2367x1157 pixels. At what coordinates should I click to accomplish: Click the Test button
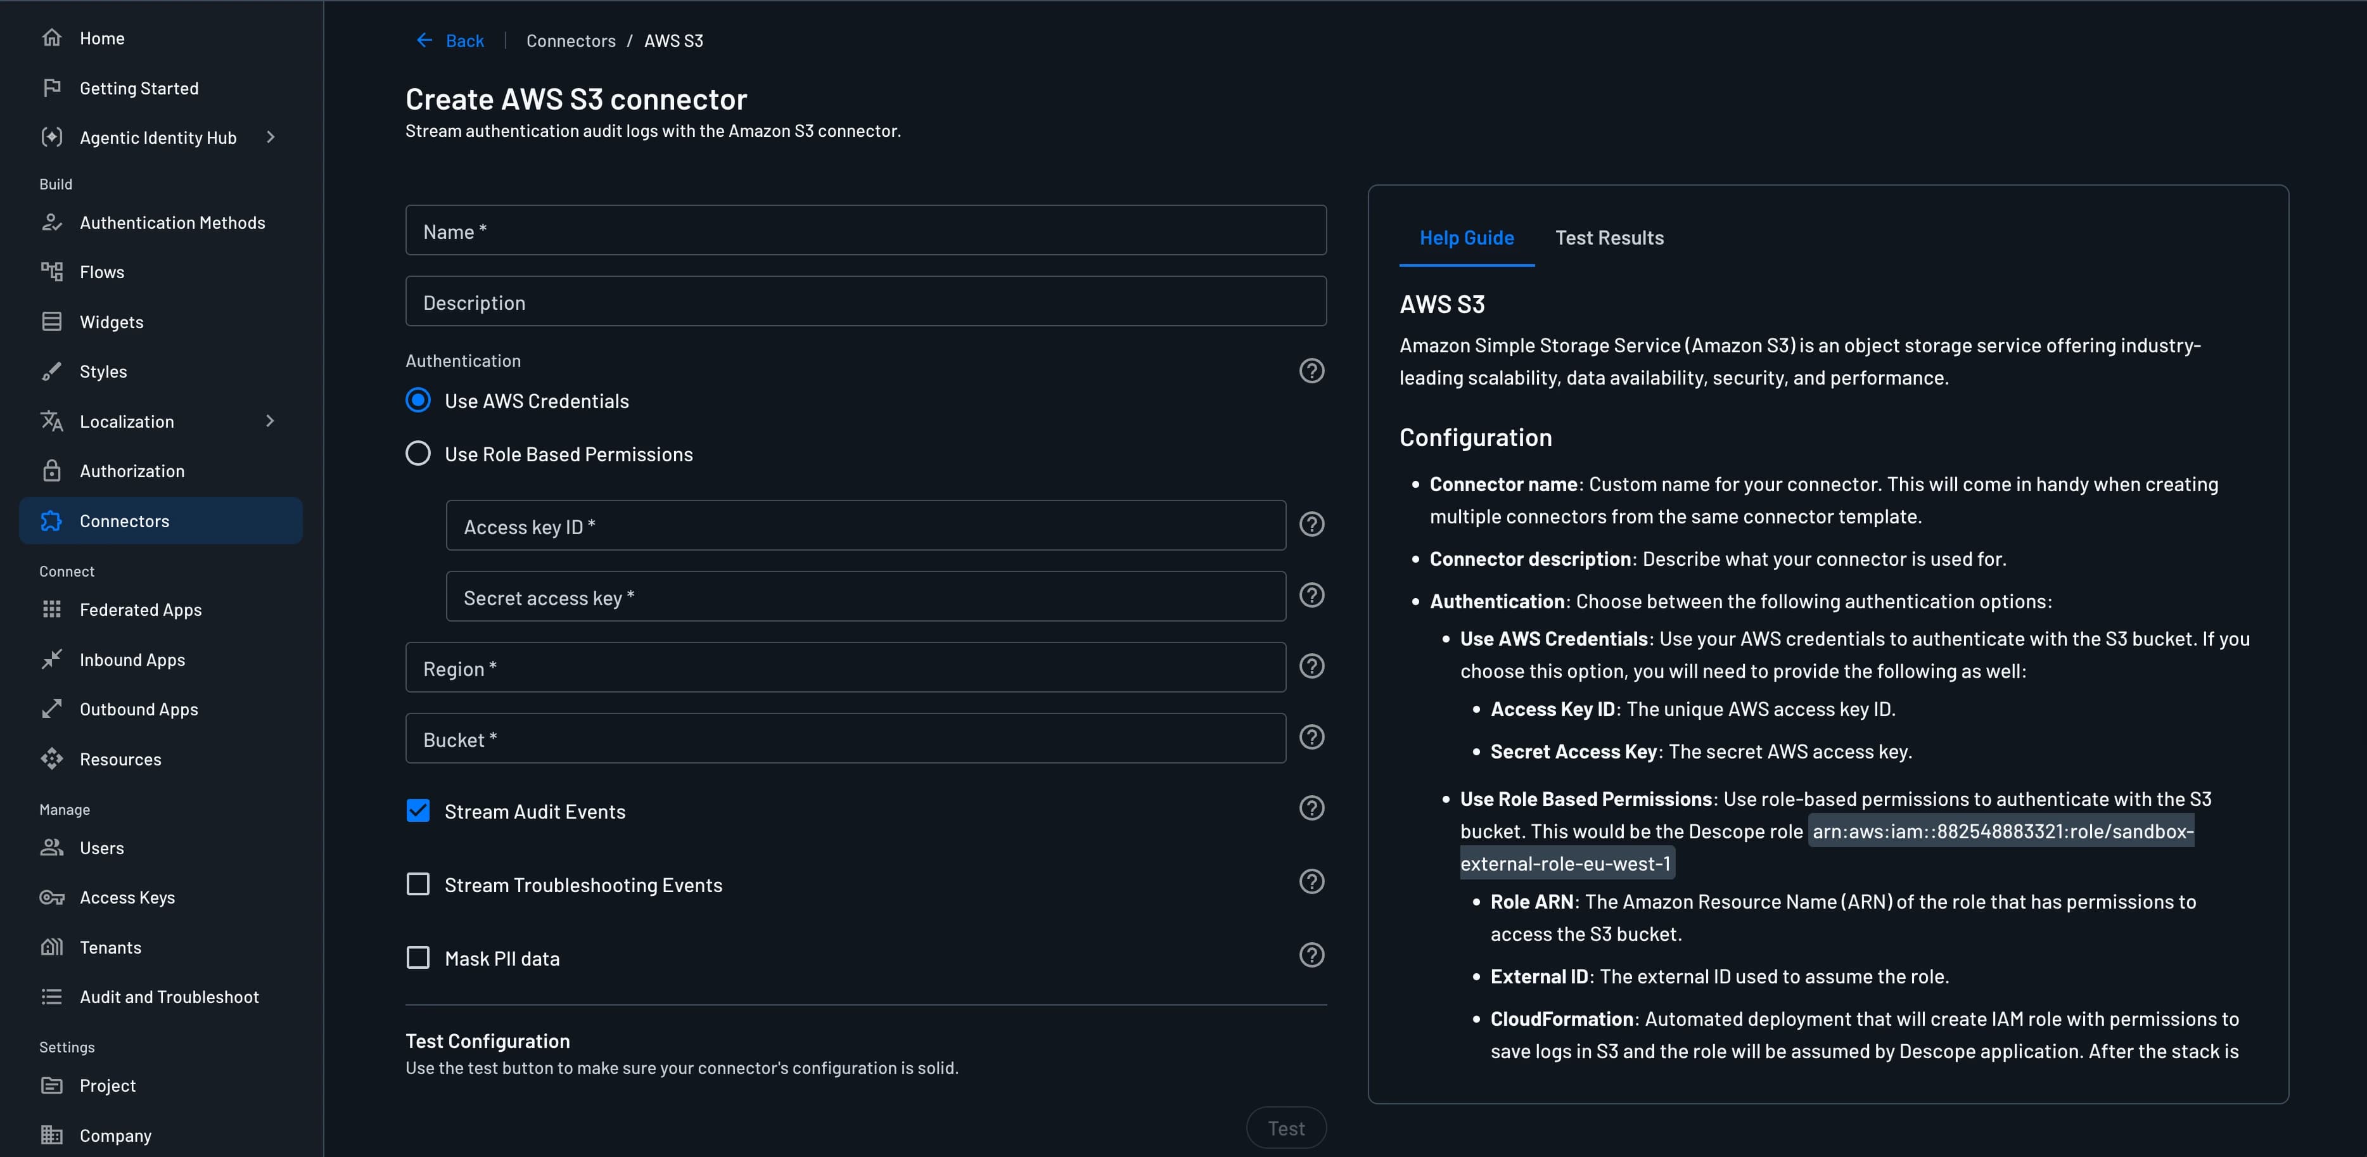click(1286, 1128)
